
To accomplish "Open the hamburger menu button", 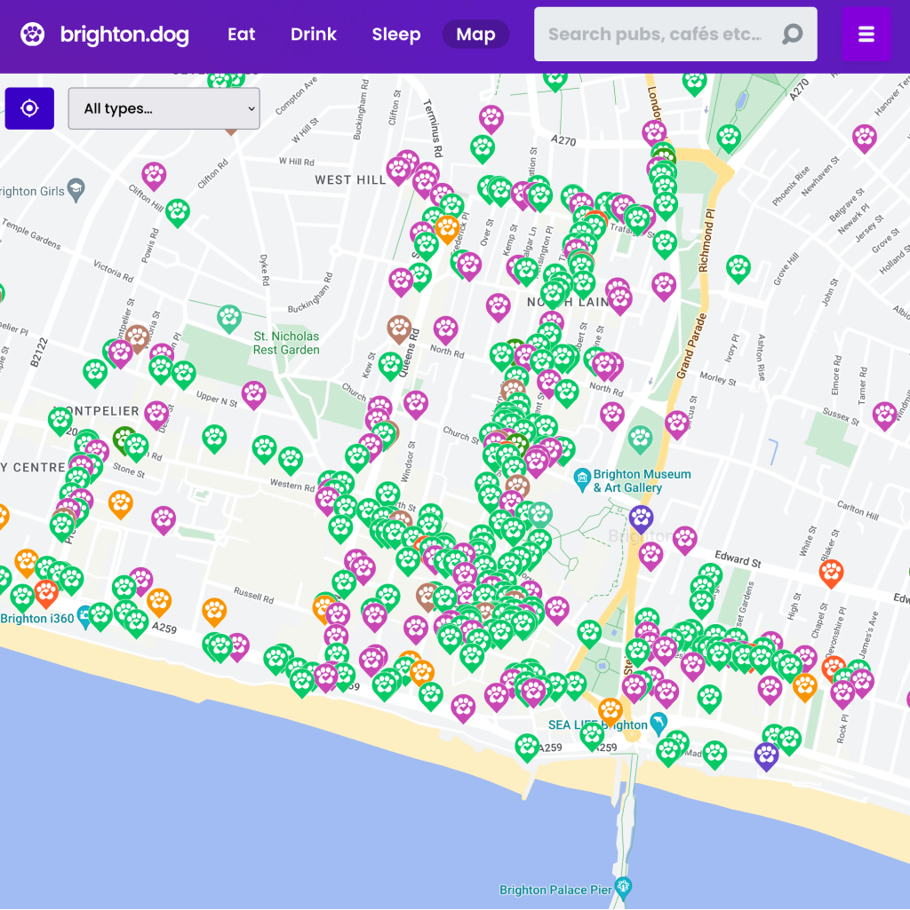I will [866, 35].
